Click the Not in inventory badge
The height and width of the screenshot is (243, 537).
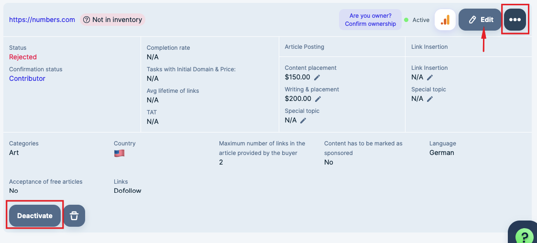(112, 20)
